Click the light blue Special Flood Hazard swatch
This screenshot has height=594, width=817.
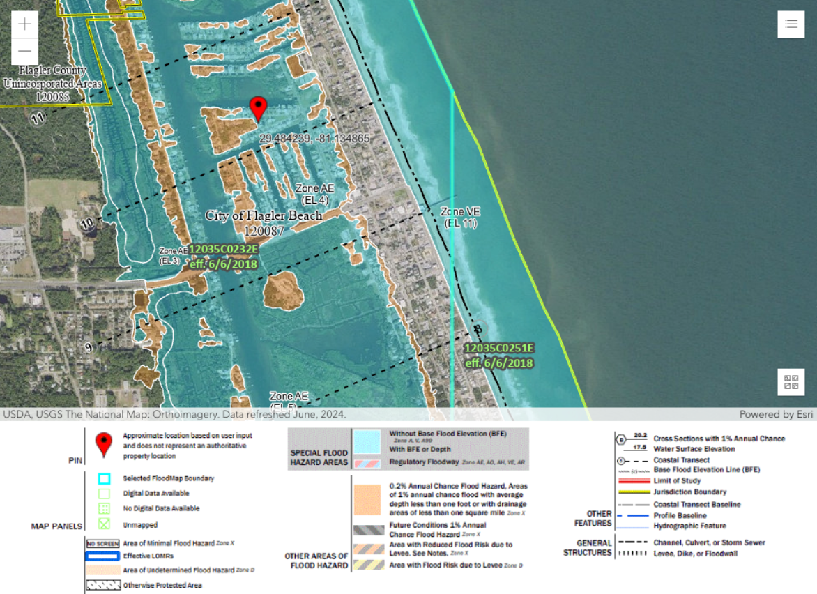[x=367, y=442]
